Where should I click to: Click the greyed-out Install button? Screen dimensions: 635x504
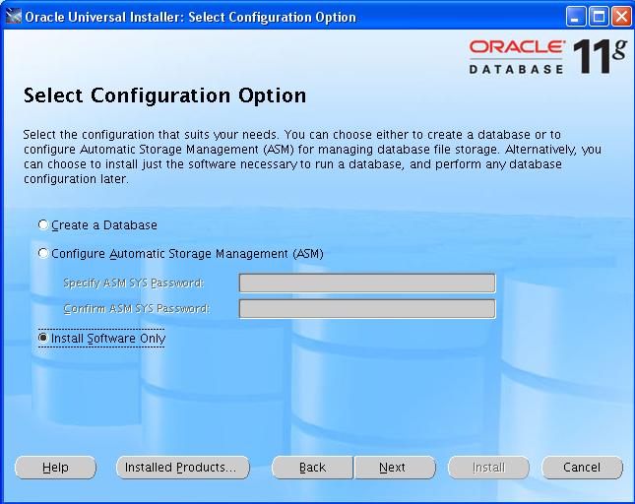click(x=488, y=468)
